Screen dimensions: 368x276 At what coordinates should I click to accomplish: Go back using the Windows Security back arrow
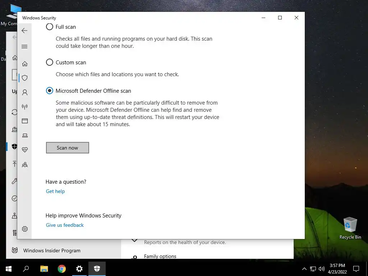click(24, 31)
